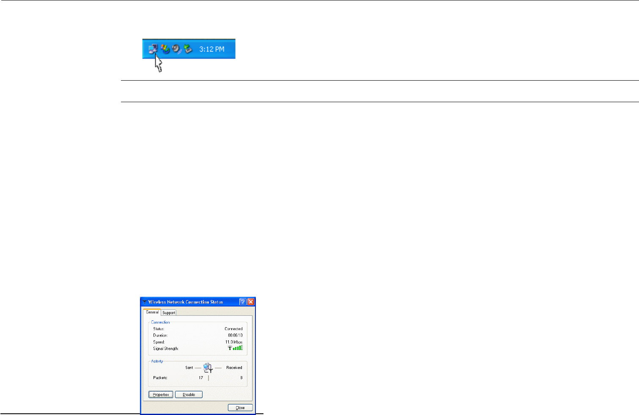This screenshot has width=639, height=415.
Task: Click the received packets count 8
Action: [x=241, y=378]
